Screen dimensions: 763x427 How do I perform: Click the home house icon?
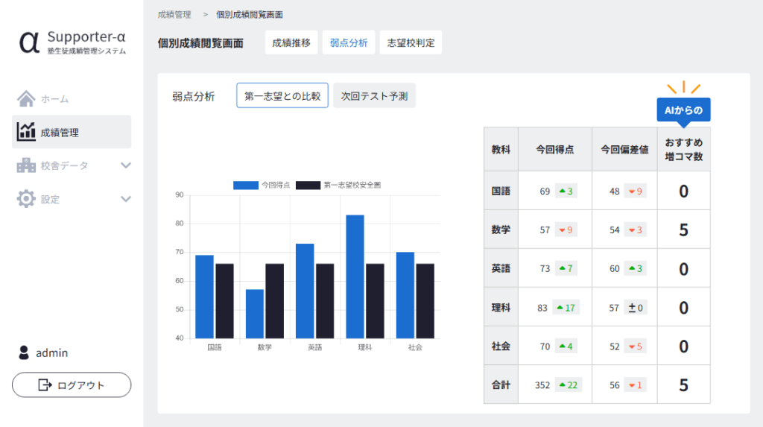tap(26, 98)
